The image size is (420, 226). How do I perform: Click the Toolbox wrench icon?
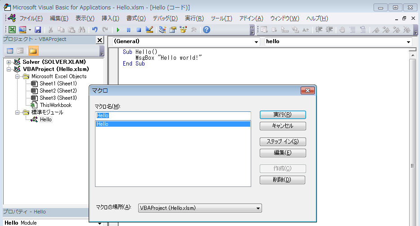point(194,30)
